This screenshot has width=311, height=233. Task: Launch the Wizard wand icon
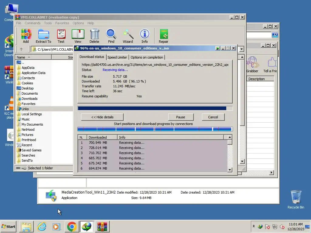point(128,36)
